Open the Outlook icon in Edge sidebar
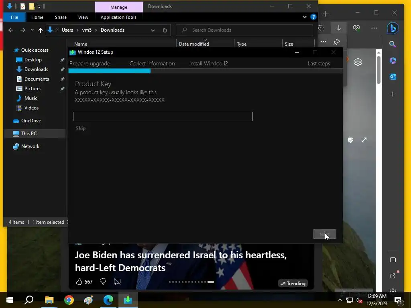 [393, 77]
